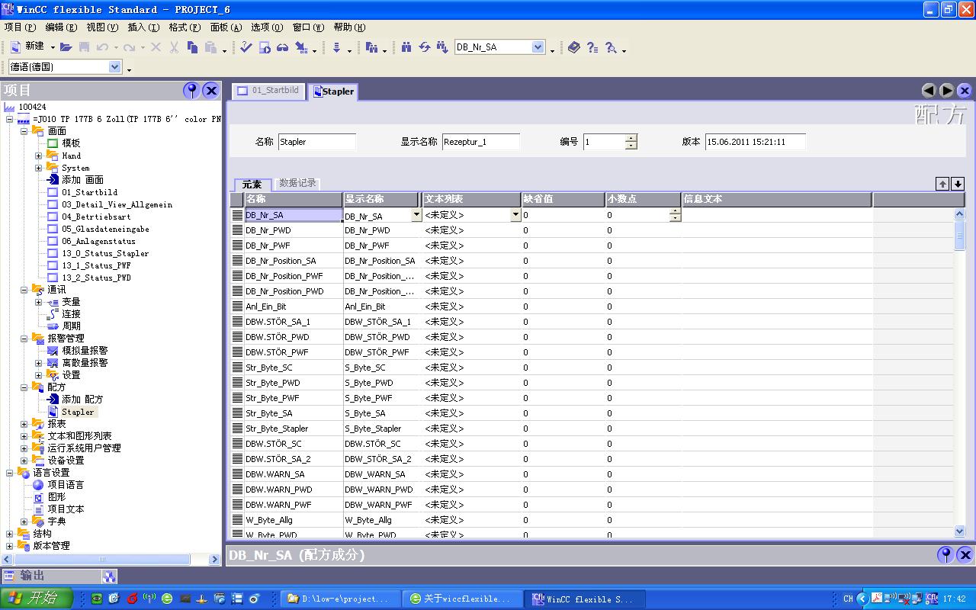Pin the DB_Nr_SA properties panel

coord(945,554)
